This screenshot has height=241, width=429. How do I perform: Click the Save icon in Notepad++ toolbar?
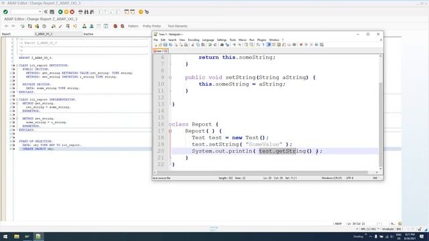click(x=166, y=45)
